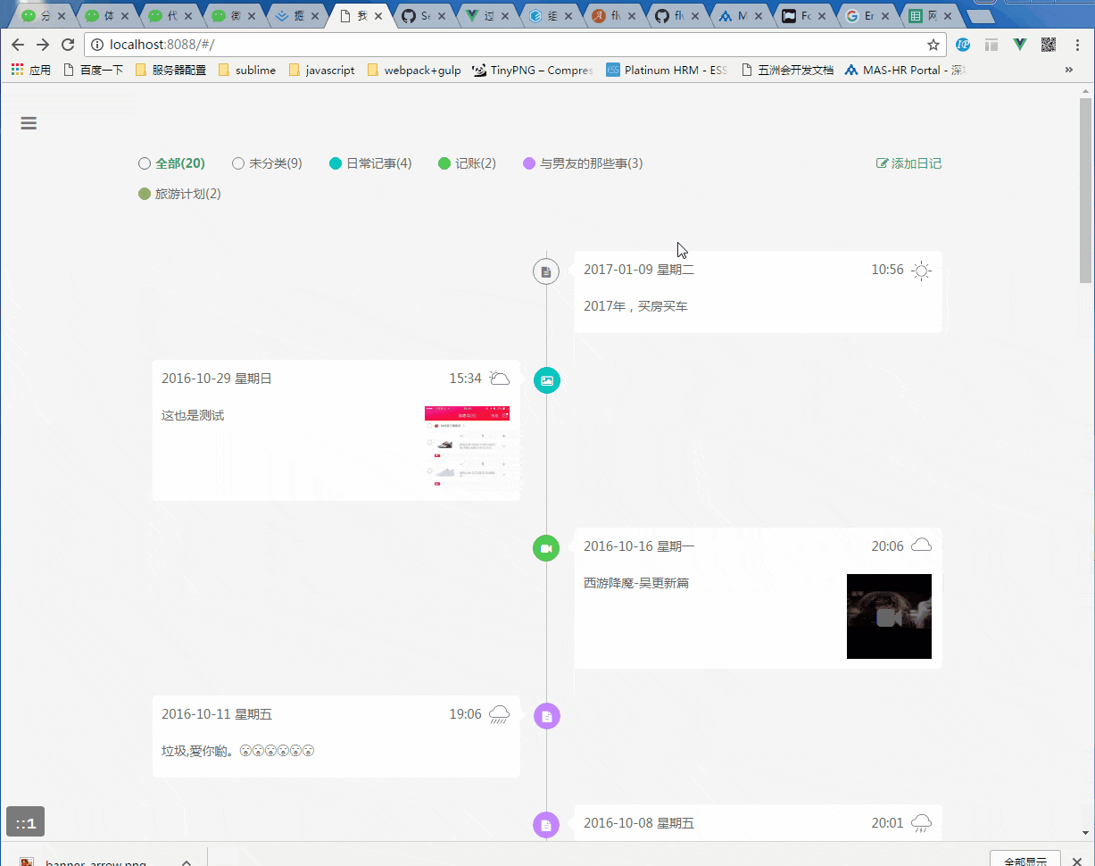1095x866 pixels.
Task: Click the purple document marker for 2016-10-11
Action: (546, 715)
